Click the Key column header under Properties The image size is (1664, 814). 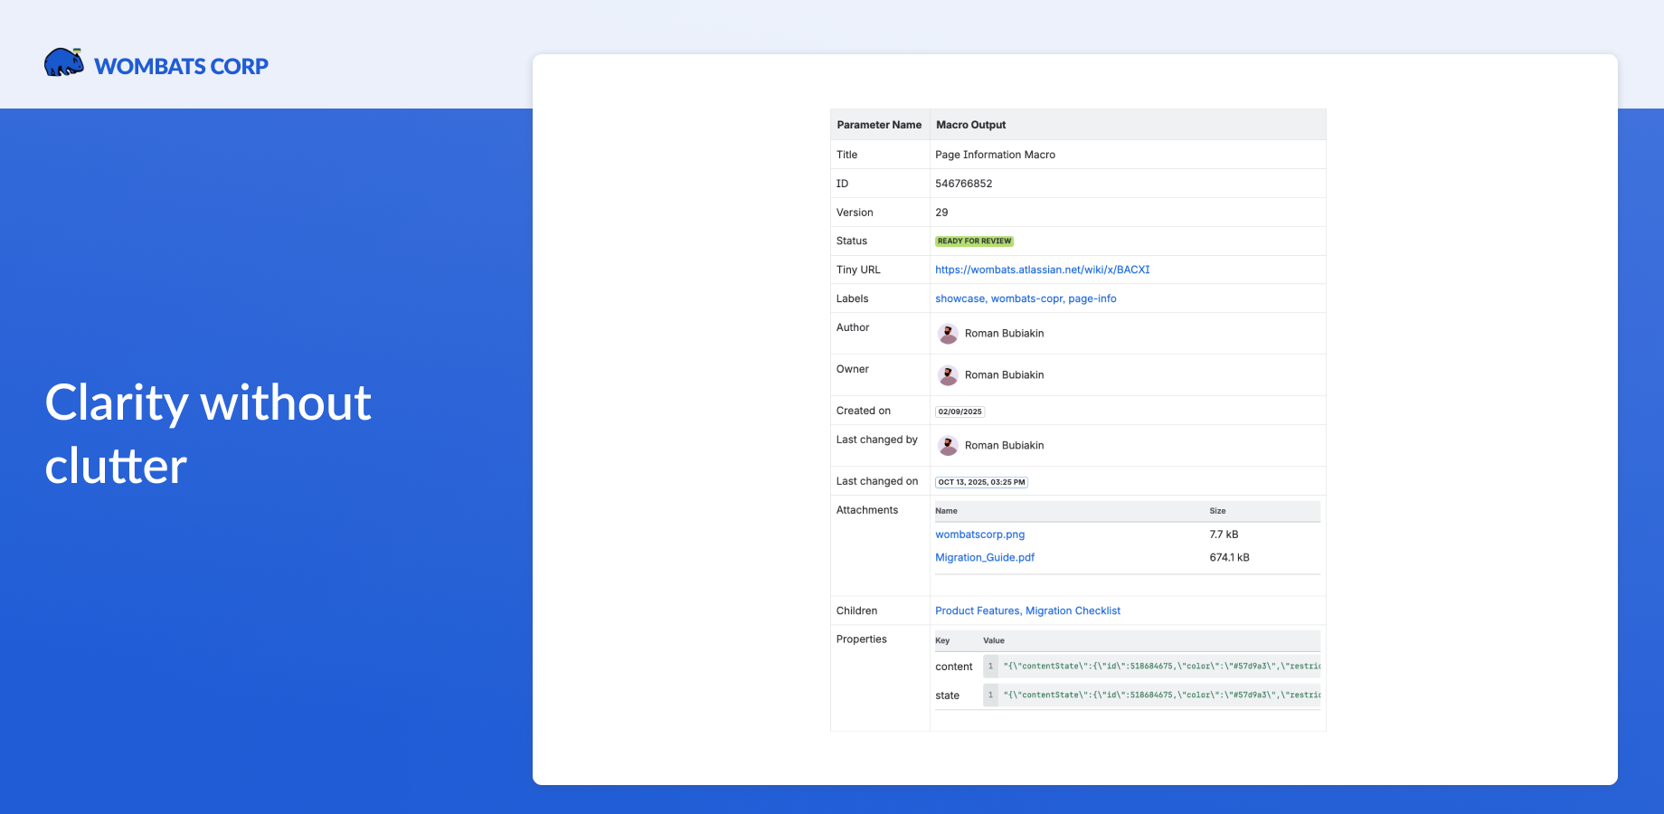[x=941, y=640]
